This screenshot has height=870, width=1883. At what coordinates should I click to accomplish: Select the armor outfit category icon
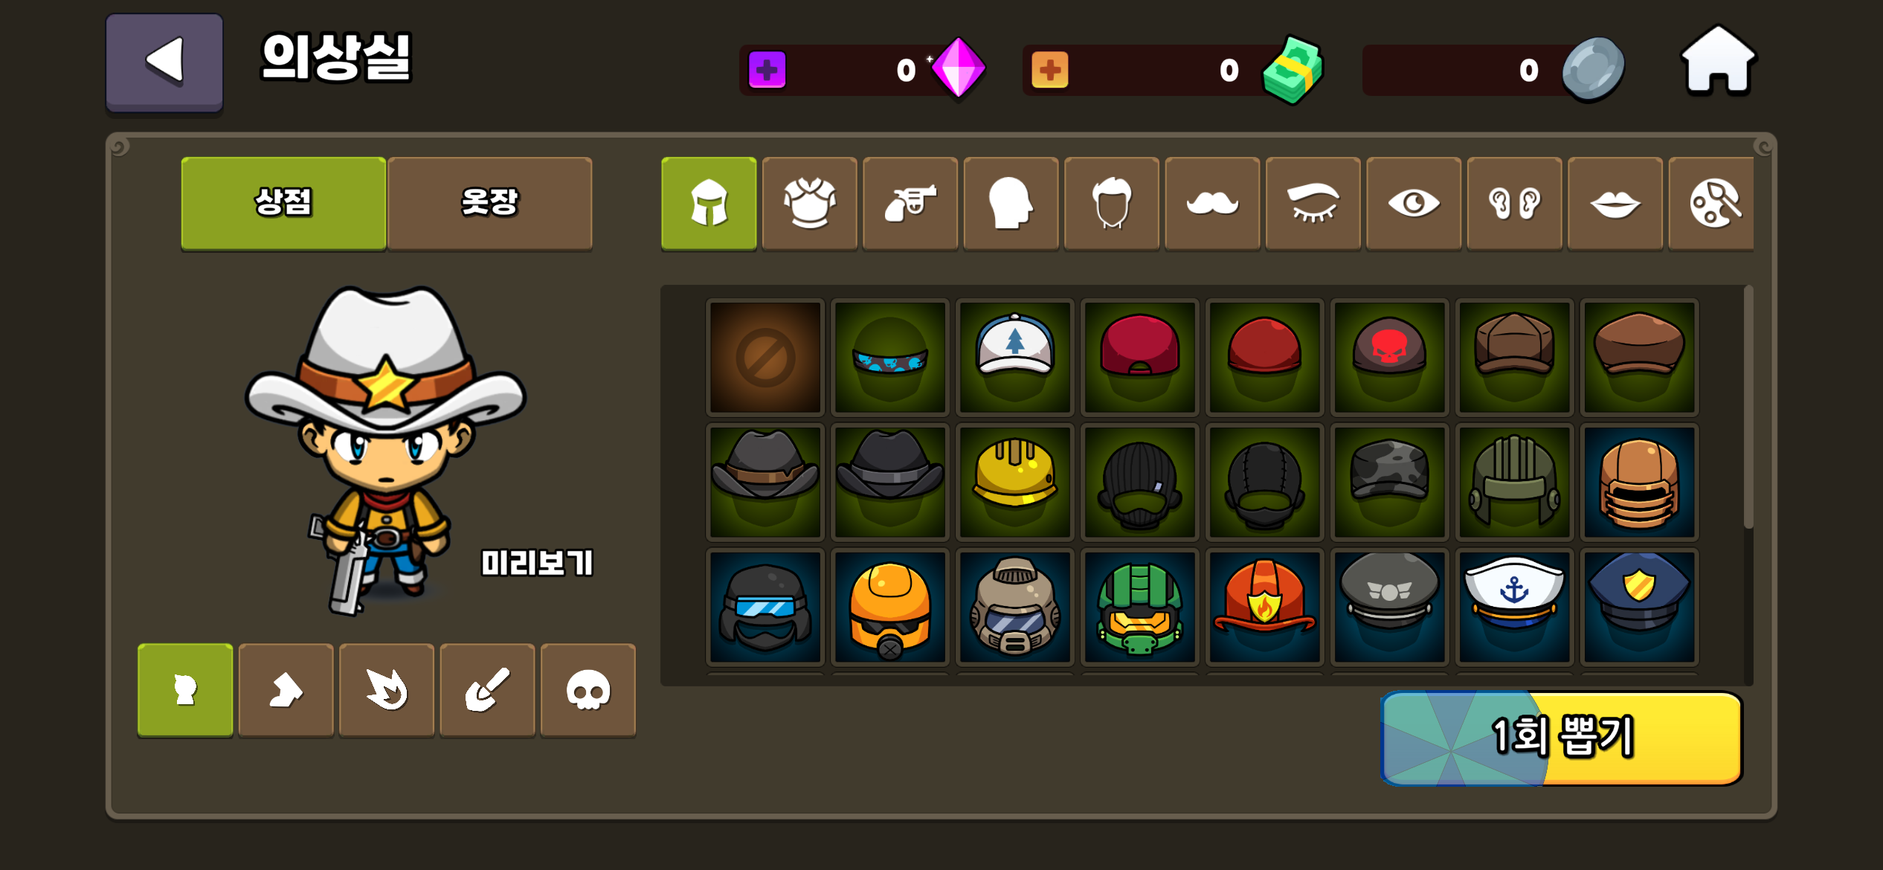pyautogui.click(x=810, y=204)
